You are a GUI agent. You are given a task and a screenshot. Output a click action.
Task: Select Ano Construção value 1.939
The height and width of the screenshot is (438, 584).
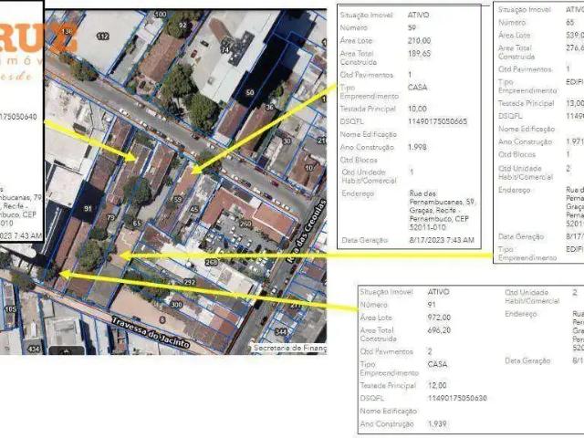pyautogui.click(x=437, y=423)
